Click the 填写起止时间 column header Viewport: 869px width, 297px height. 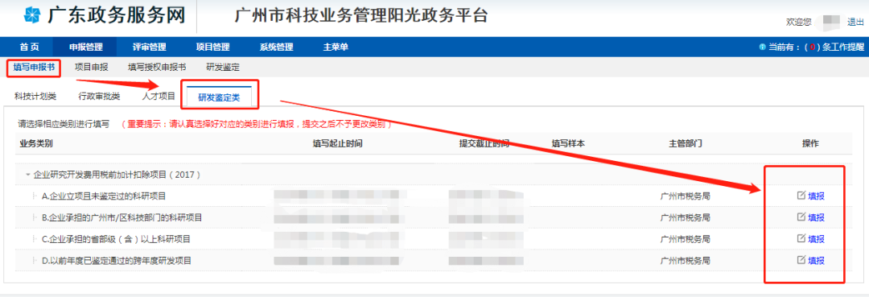(x=337, y=143)
